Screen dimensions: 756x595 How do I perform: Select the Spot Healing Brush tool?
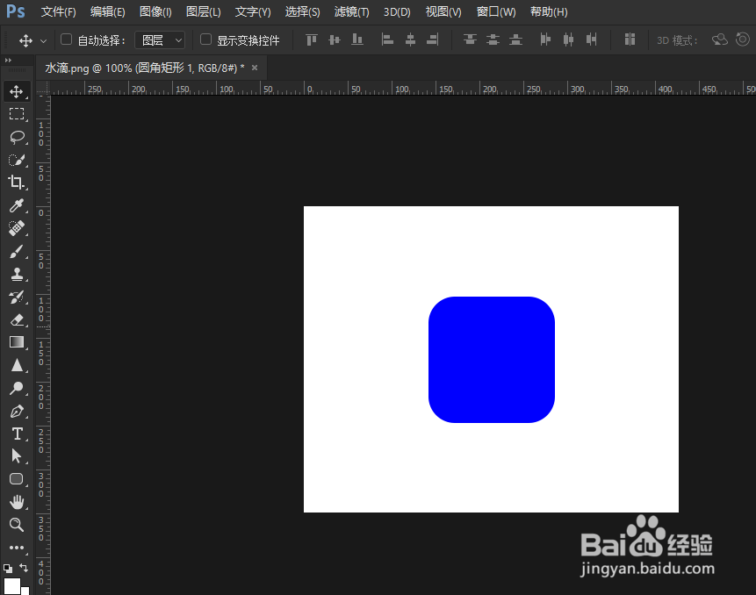pyautogui.click(x=17, y=228)
